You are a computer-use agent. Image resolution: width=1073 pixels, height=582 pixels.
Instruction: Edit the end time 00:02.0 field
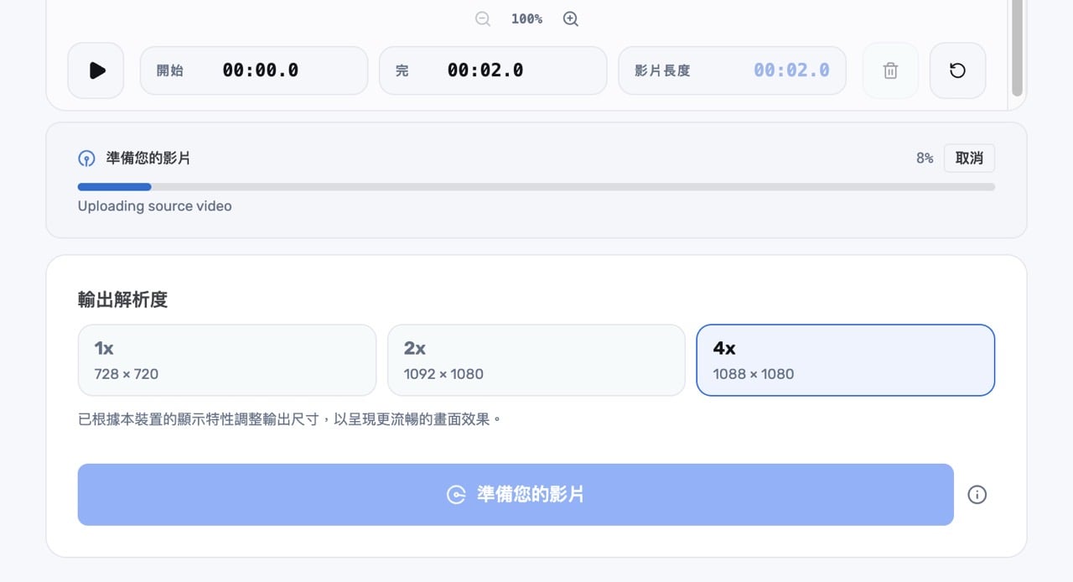[493, 70]
